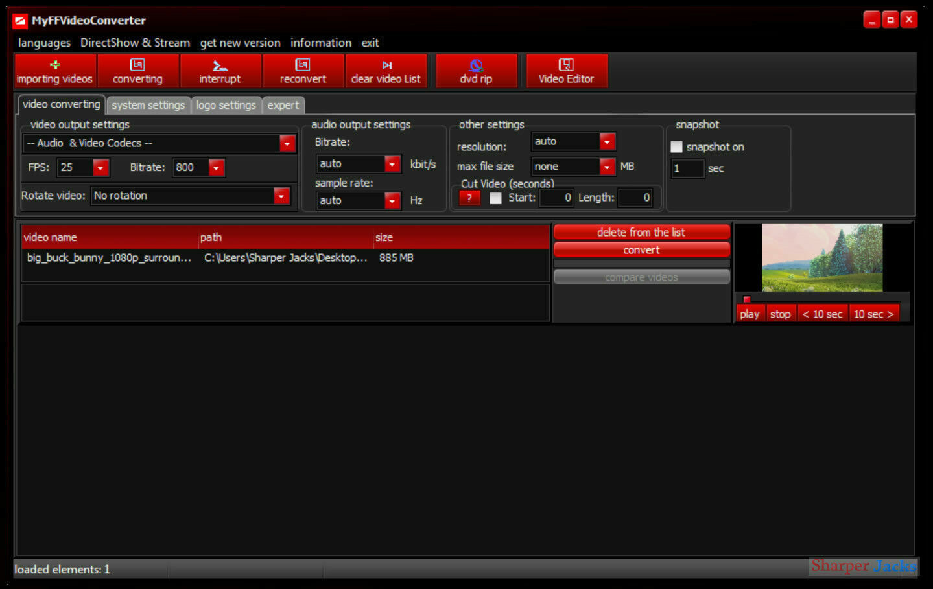The width and height of the screenshot is (933, 589).
Task: Select the big_buck_bunny_1080p_surroun... video row
Action: (285, 258)
